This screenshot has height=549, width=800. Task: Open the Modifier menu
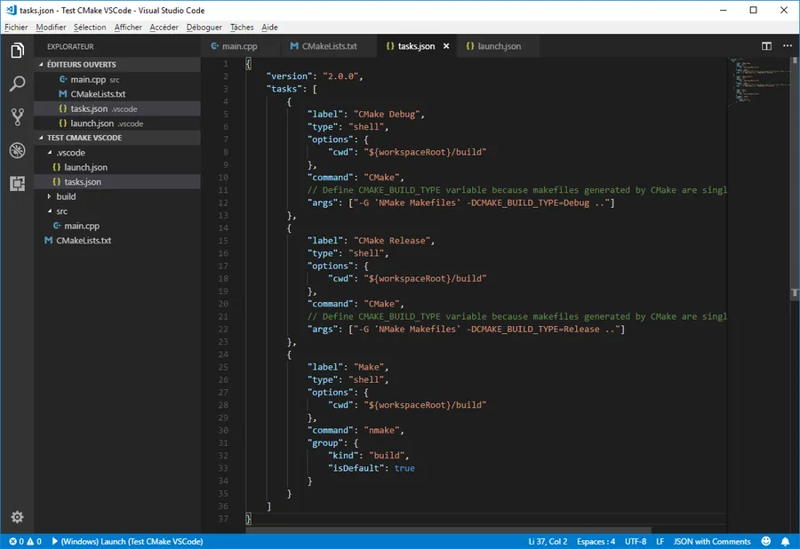pyautogui.click(x=51, y=27)
